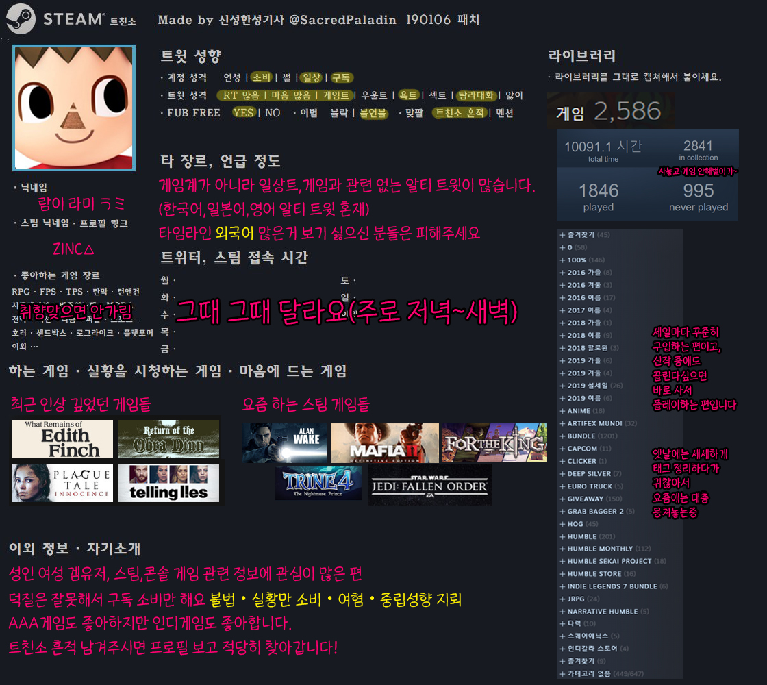Viewport: 767px width, 685px height.
Task: Select the HUMBLE SEKAI PROJECT row
Action: point(613,561)
